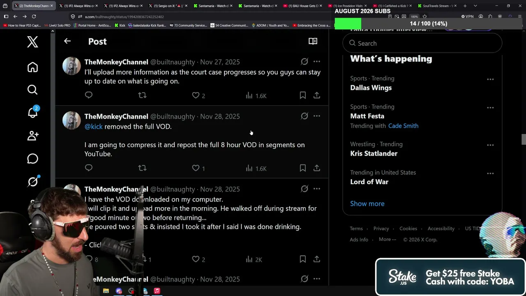Image resolution: width=526 pixels, height=296 pixels.
Task: Click Show more under What's happening
Action: click(x=367, y=203)
